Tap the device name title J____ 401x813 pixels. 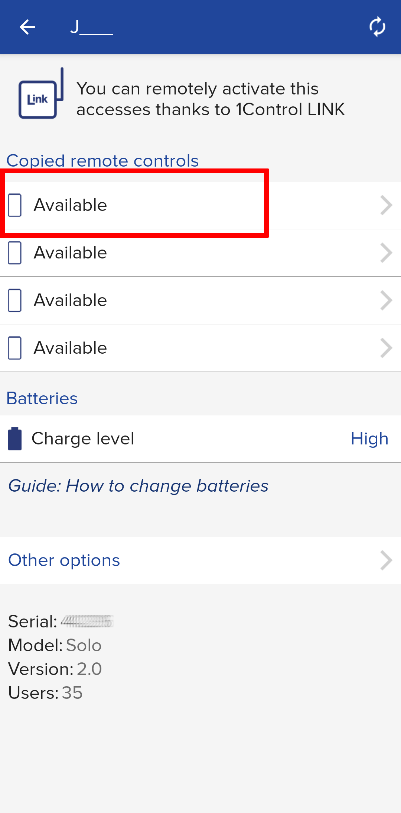(91, 27)
